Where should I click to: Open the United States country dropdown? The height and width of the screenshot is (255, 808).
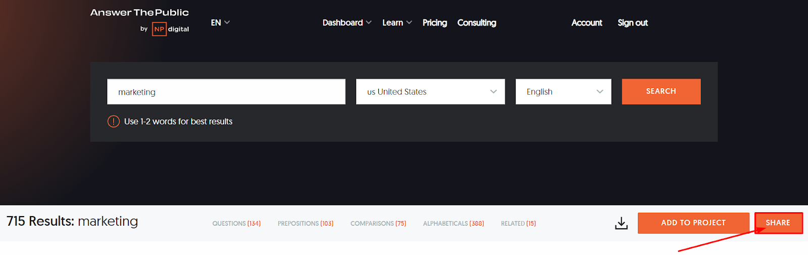(x=430, y=92)
